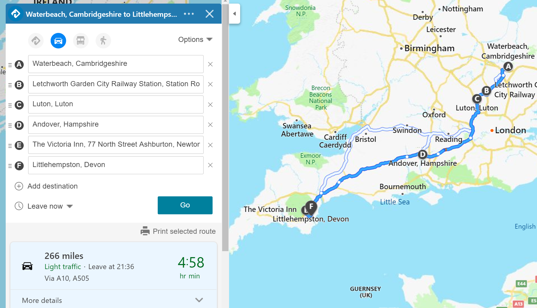
Task: Open the three-dots more menu
Action: coord(189,14)
